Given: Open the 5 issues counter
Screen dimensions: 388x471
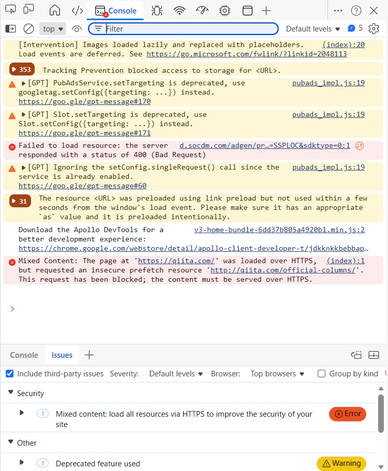Looking at the screenshot, I should [355, 28].
